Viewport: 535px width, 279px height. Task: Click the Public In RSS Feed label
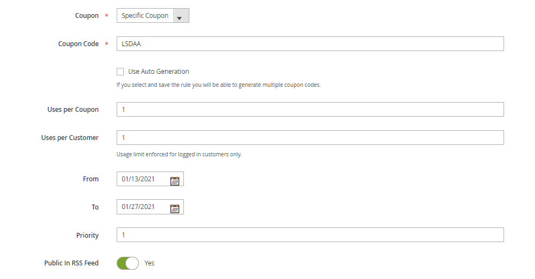[71, 263]
